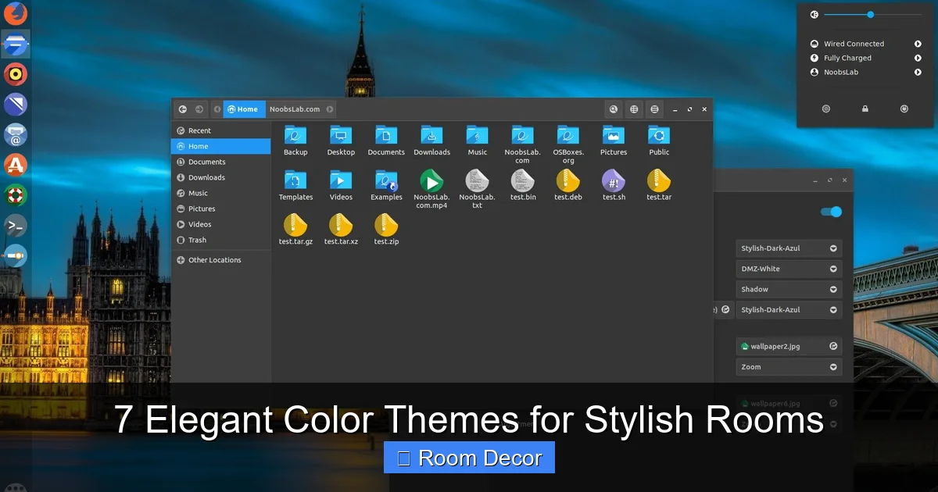
Task: Open system settings gear in status menu
Action: point(826,109)
